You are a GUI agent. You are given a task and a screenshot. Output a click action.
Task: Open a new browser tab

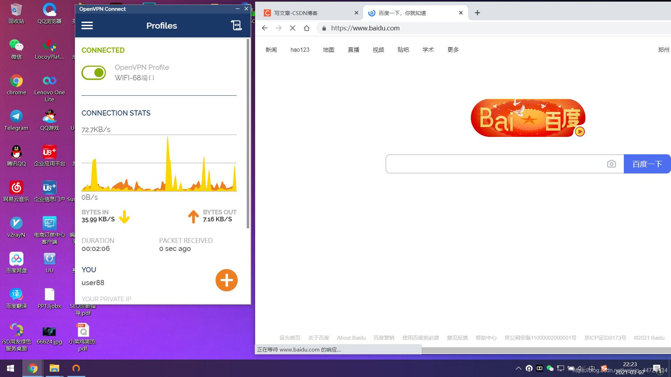[477, 13]
